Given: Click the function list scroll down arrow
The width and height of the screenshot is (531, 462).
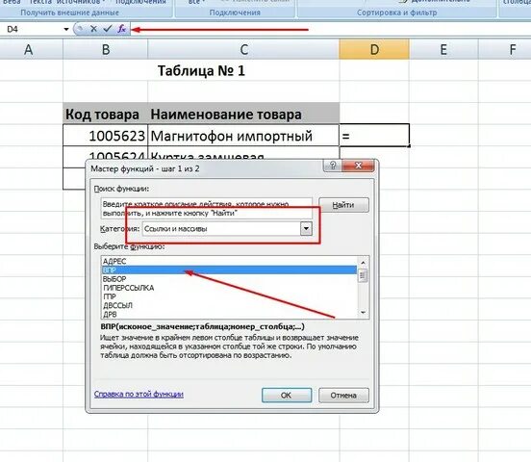Looking at the screenshot, I should click(363, 313).
